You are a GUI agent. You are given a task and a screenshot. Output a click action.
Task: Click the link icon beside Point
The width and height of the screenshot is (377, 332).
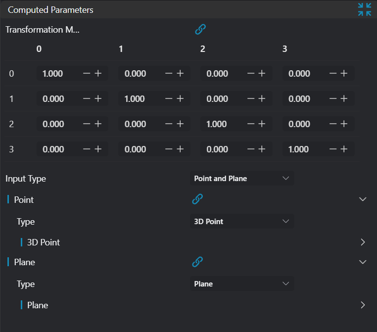(197, 199)
